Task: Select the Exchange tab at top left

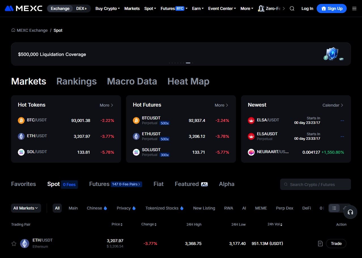Action: click(x=60, y=9)
